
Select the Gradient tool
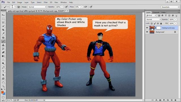coord(3,56)
